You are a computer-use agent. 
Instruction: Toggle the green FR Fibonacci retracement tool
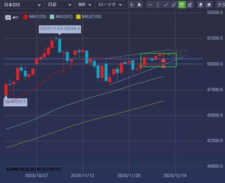pos(182,5)
